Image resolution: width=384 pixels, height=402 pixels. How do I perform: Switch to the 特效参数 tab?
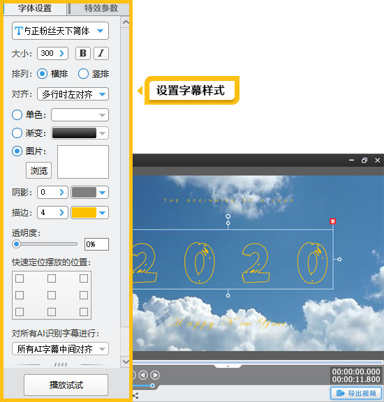tap(101, 8)
